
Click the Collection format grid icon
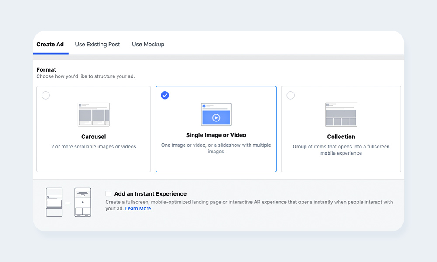click(341, 114)
